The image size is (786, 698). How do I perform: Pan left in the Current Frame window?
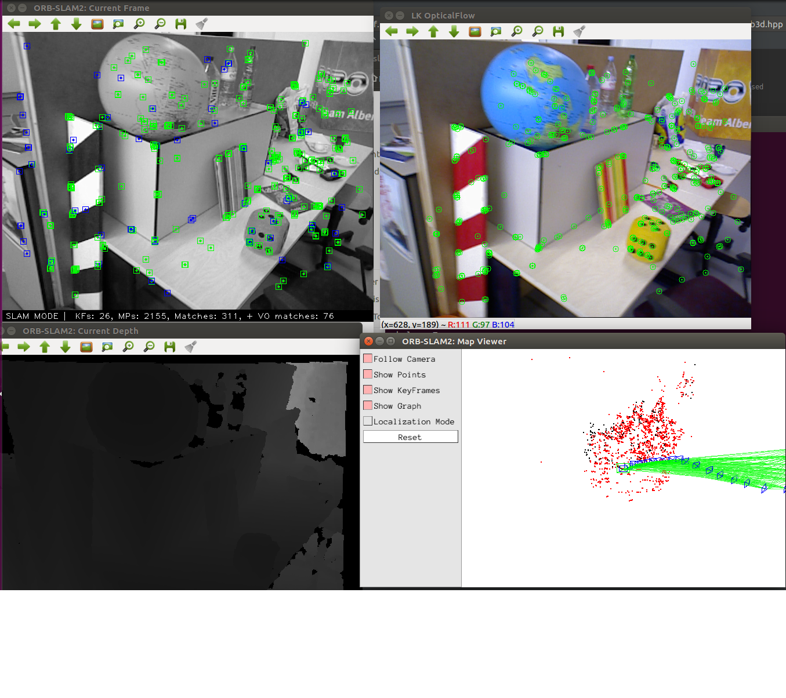pyautogui.click(x=14, y=24)
